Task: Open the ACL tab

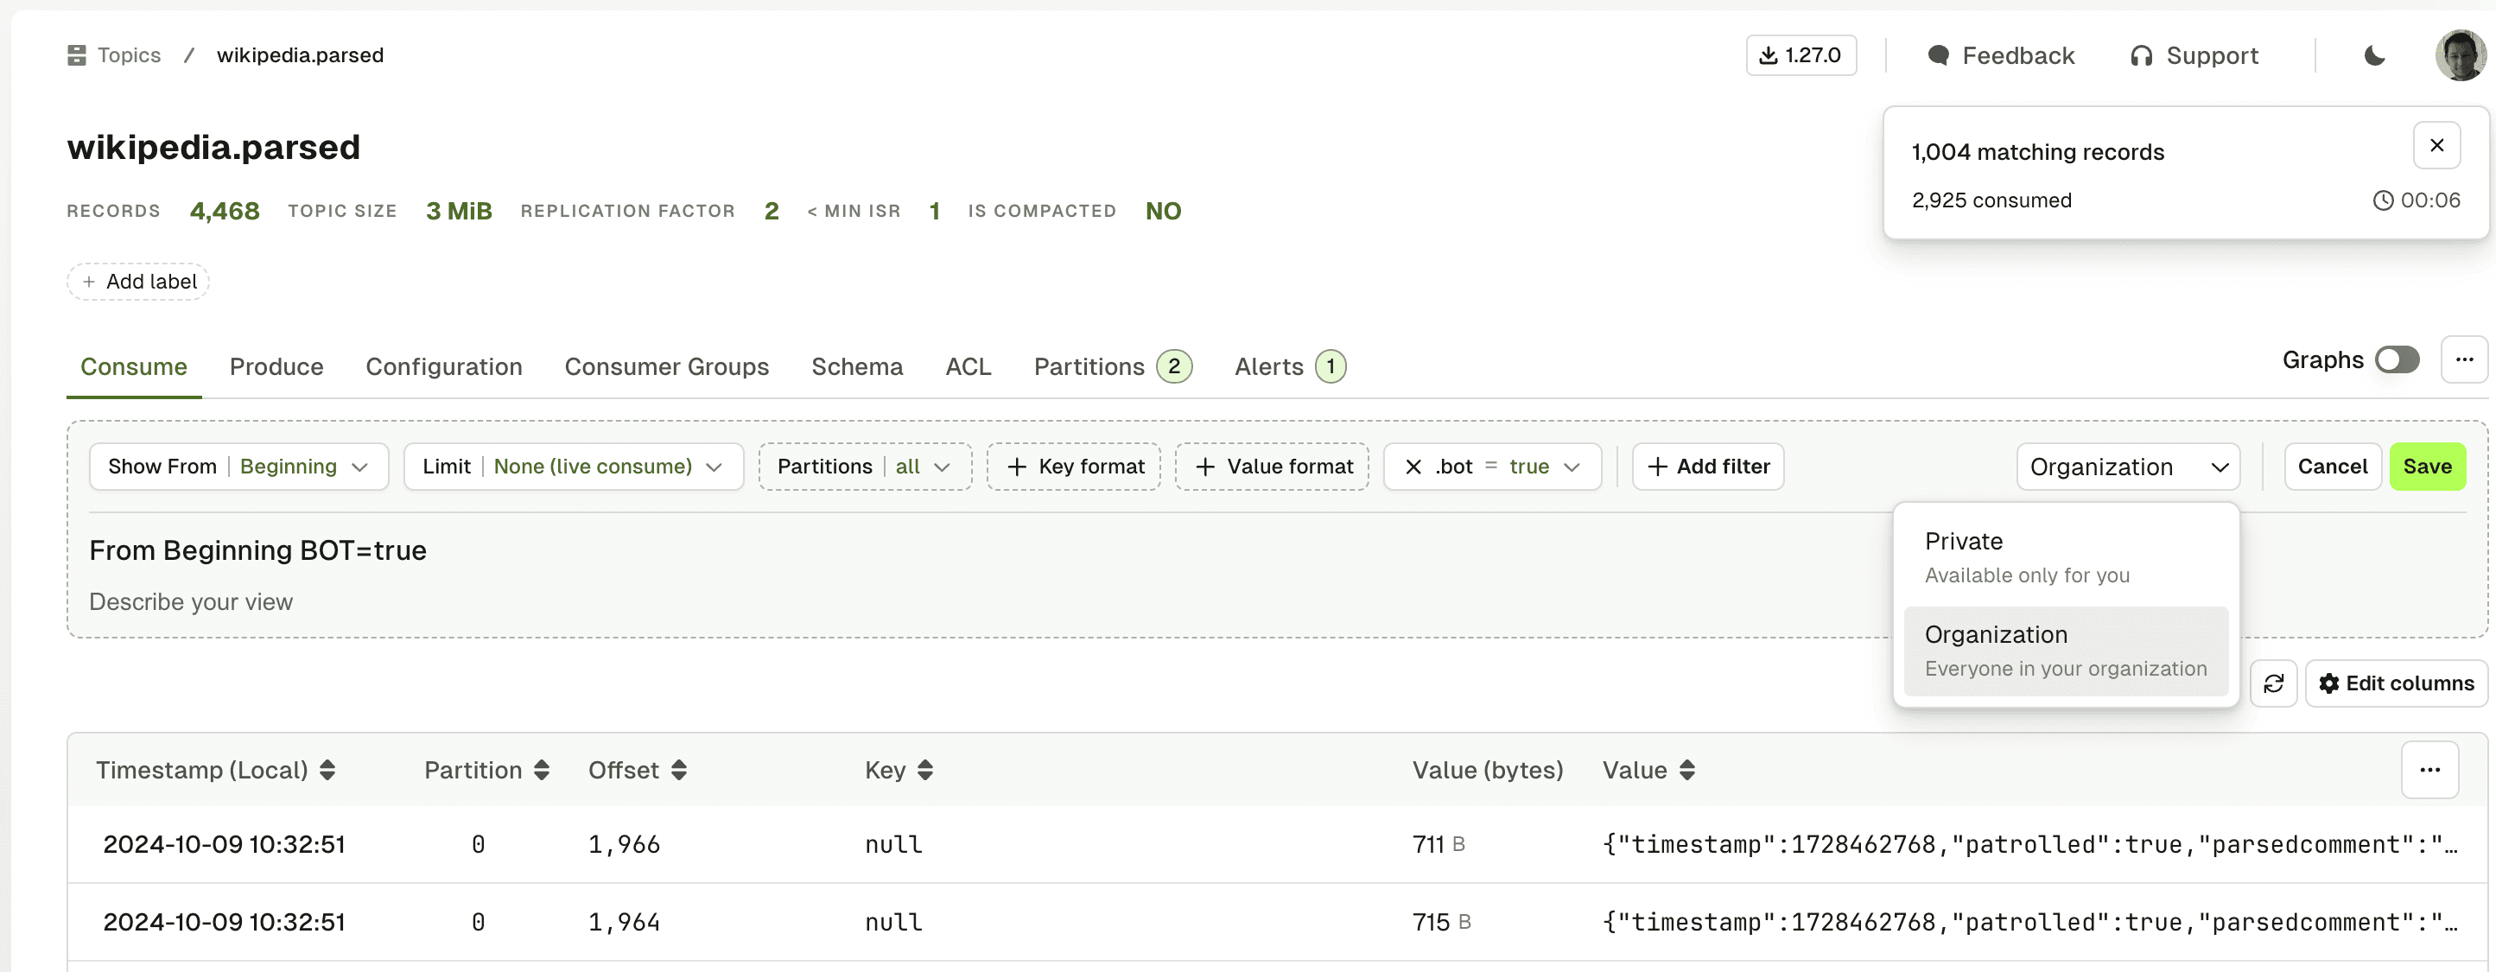Action: click(x=968, y=366)
